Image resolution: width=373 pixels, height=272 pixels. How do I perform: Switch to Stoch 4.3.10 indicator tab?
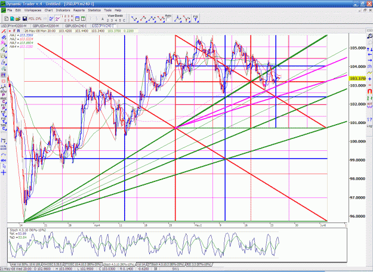tap(119, 264)
